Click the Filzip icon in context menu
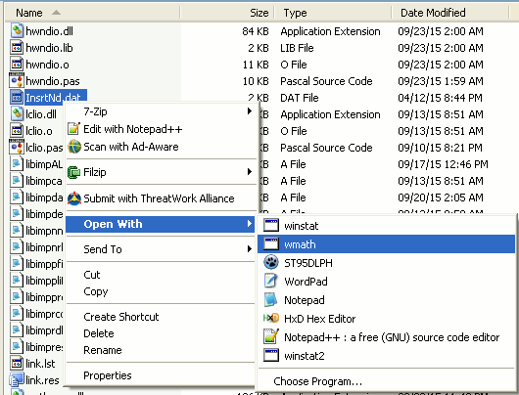The width and height of the screenshot is (519, 395). pos(73,172)
